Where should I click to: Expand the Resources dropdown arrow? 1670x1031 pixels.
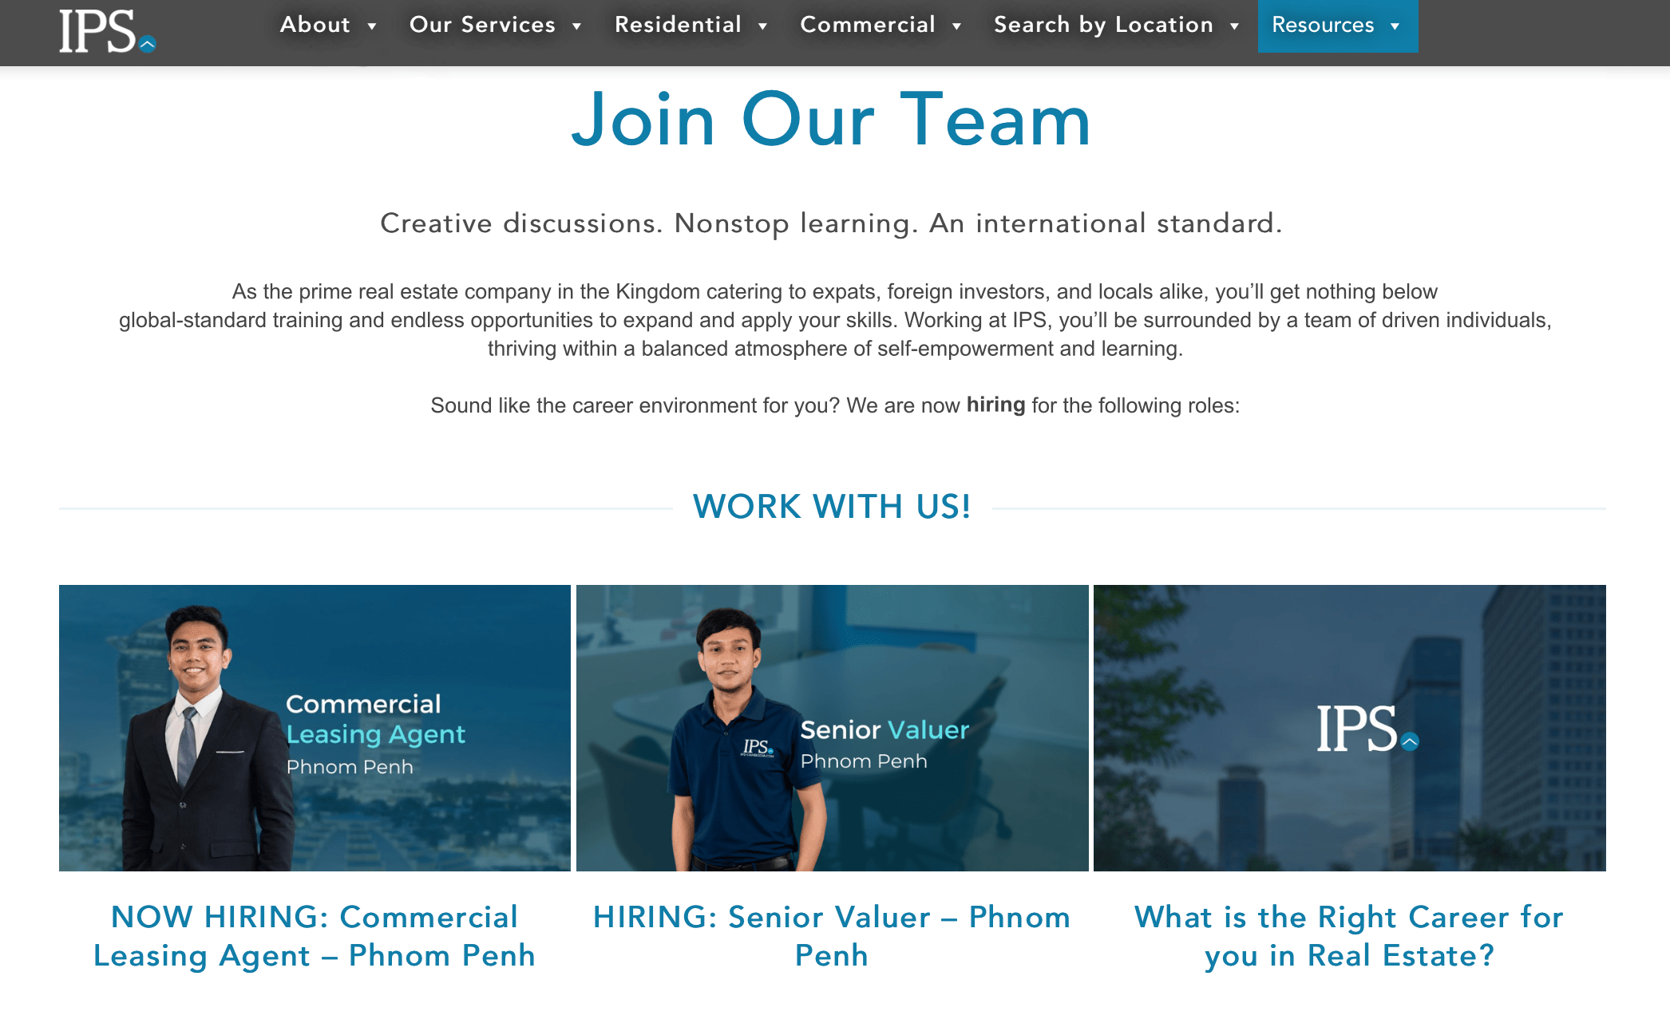(1395, 26)
